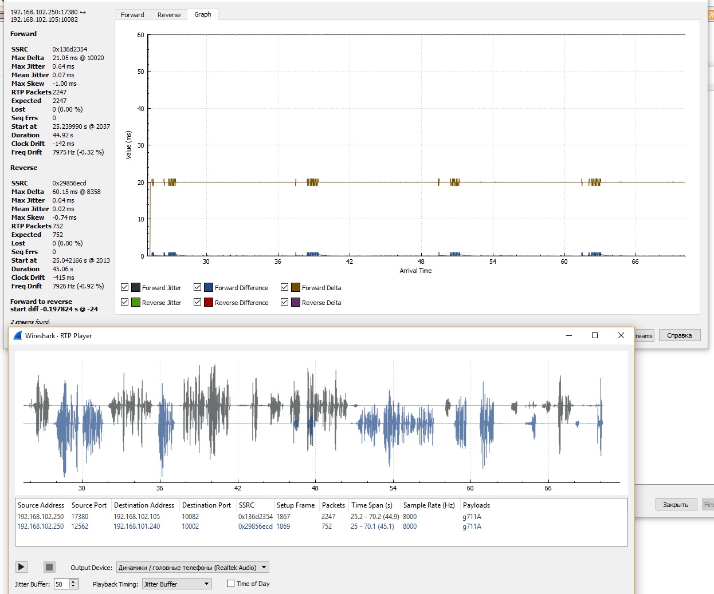714x594 pixels.
Task: Click the red Reverse Difference color box
Action: point(209,302)
